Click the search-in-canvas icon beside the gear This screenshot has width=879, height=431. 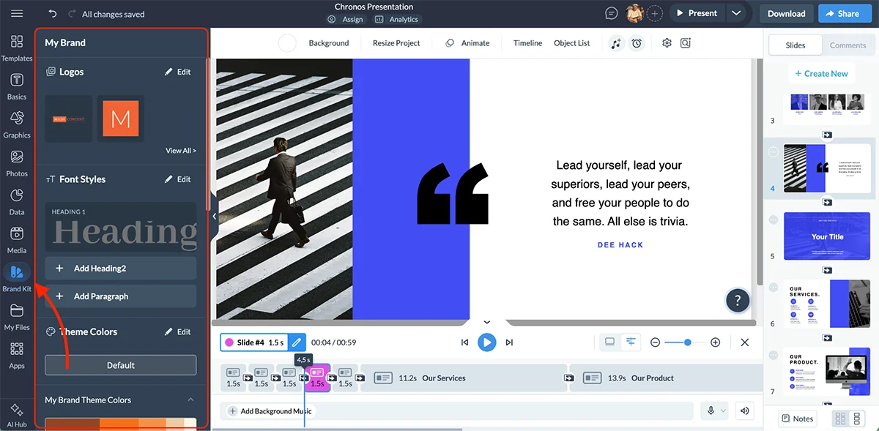(x=685, y=43)
